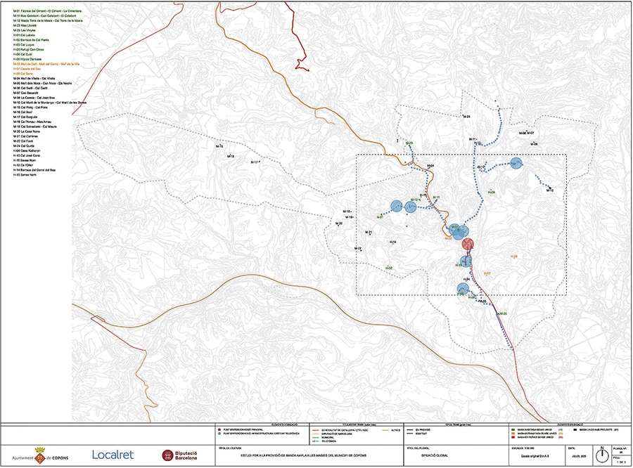The width and height of the screenshot is (633, 468).
Task: Select the isolated blue circle northeast of H-09
Action: (x=516, y=163)
